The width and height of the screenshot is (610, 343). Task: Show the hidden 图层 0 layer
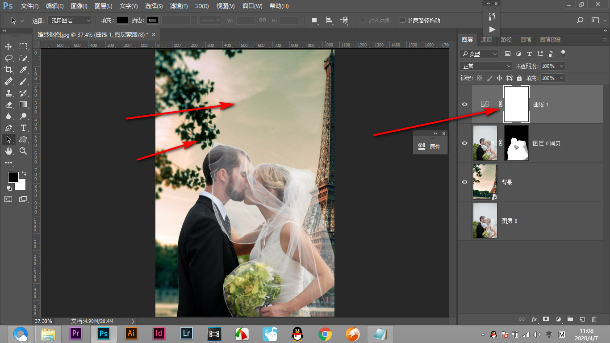tap(464, 221)
